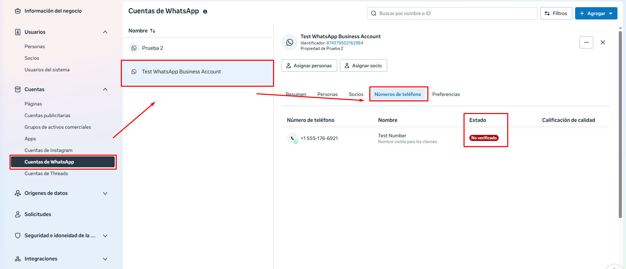The width and height of the screenshot is (626, 269).
Task: Click WhatsApp icon of Test WhatsApp Business Account row
Action: coord(134,72)
